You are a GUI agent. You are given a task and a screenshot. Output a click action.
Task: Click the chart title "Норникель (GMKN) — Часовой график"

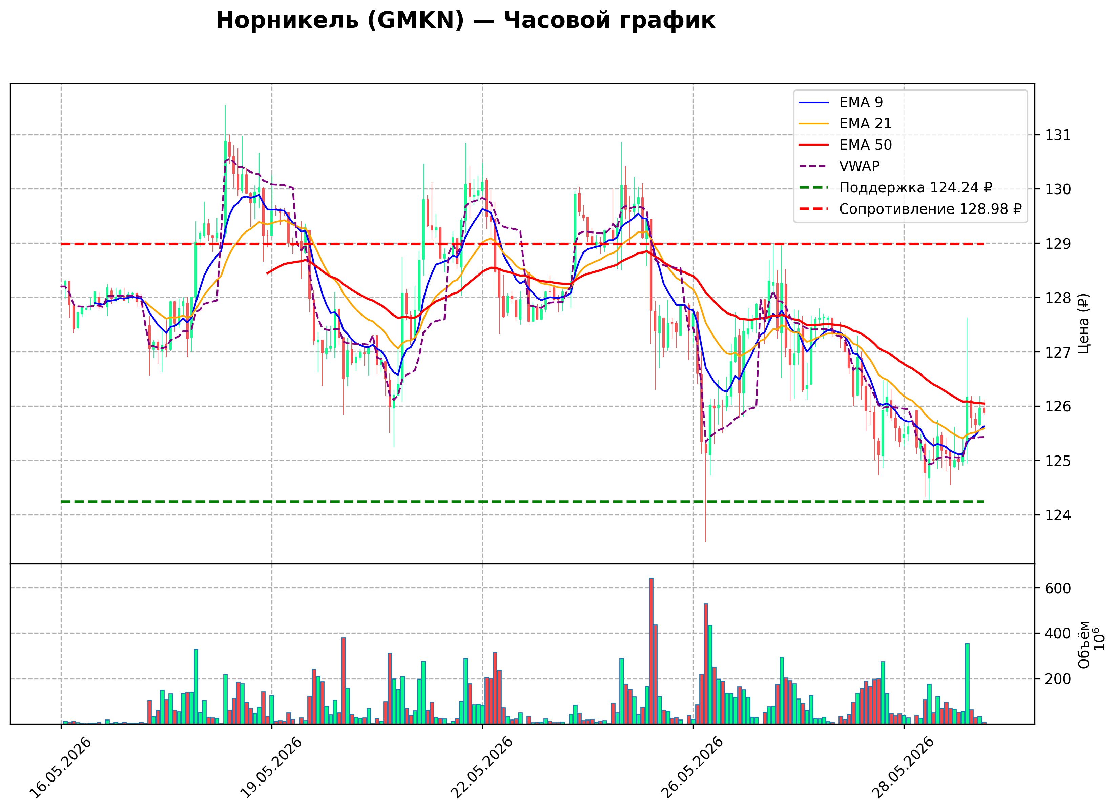[465, 21]
